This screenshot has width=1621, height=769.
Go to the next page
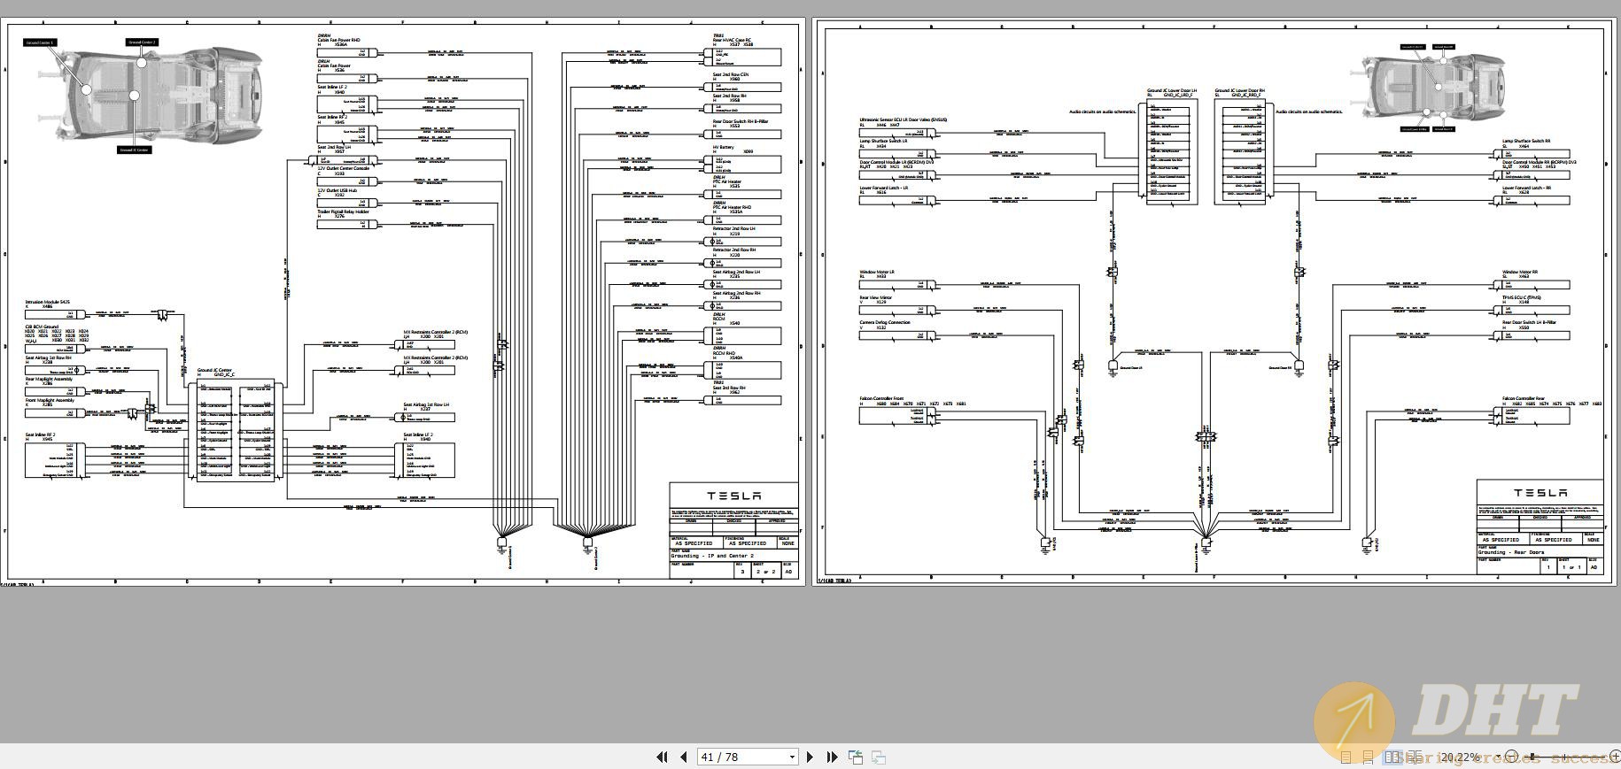tap(809, 757)
